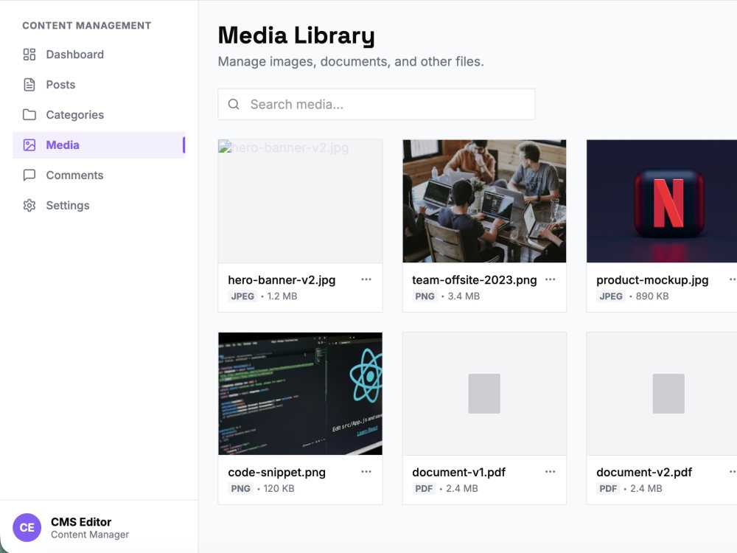Click the Settings gear icon
737x553 pixels.
(29, 206)
